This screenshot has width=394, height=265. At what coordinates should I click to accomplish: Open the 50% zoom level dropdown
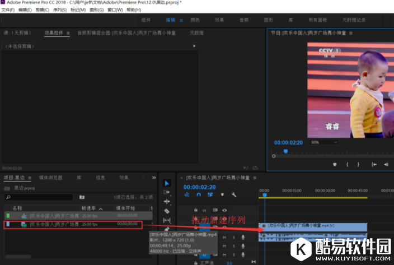pyautogui.click(x=324, y=142)
